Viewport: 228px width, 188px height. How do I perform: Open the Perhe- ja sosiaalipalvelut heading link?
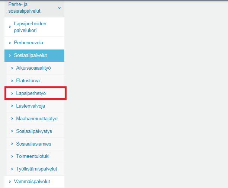(24, 8)
